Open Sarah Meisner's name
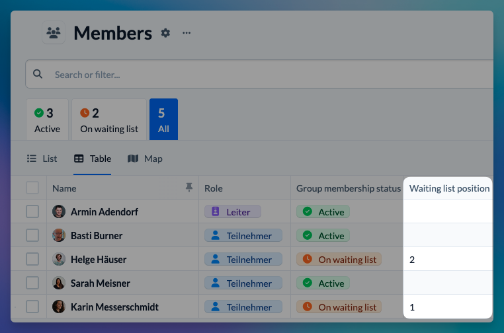The image size is (504, 333). click(101, 283)
